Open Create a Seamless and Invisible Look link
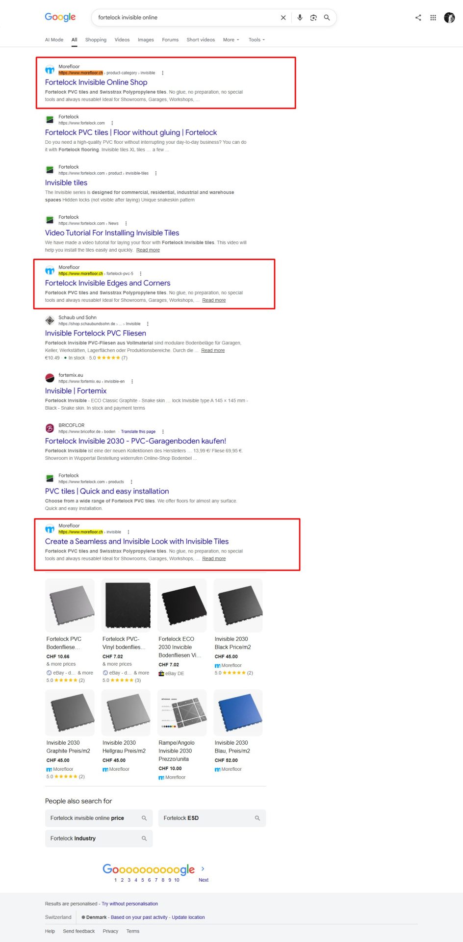 [137, 542]
